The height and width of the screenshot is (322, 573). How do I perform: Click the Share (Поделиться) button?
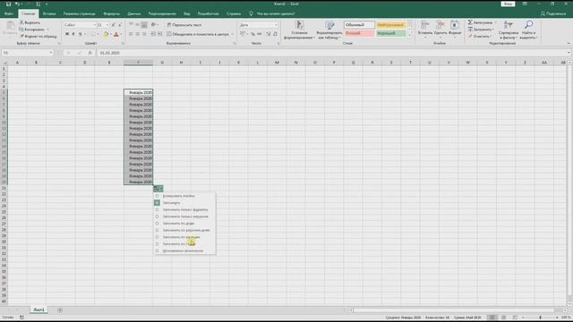pos(553,14)
